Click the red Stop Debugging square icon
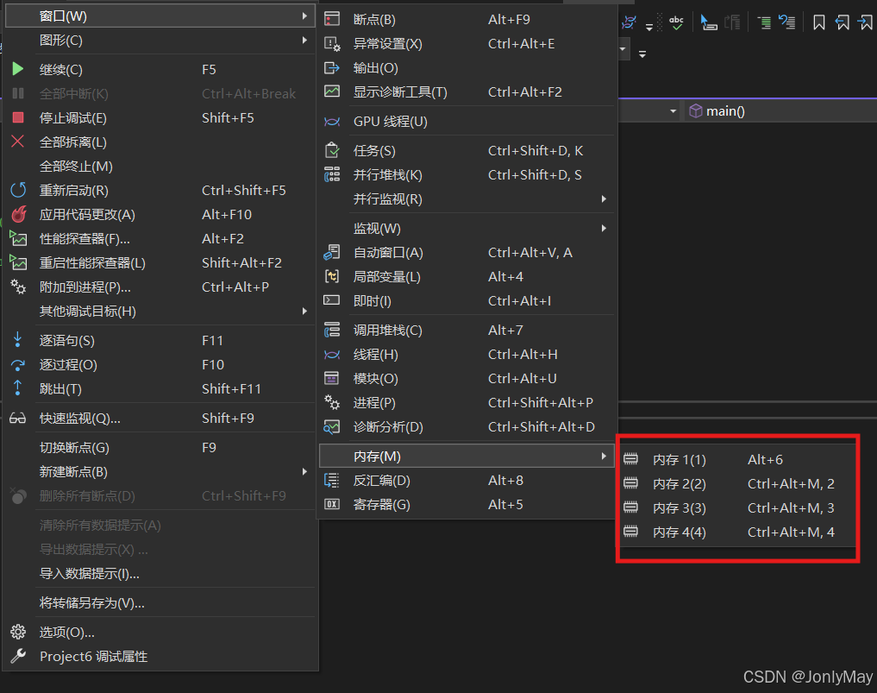 [18, 117]
